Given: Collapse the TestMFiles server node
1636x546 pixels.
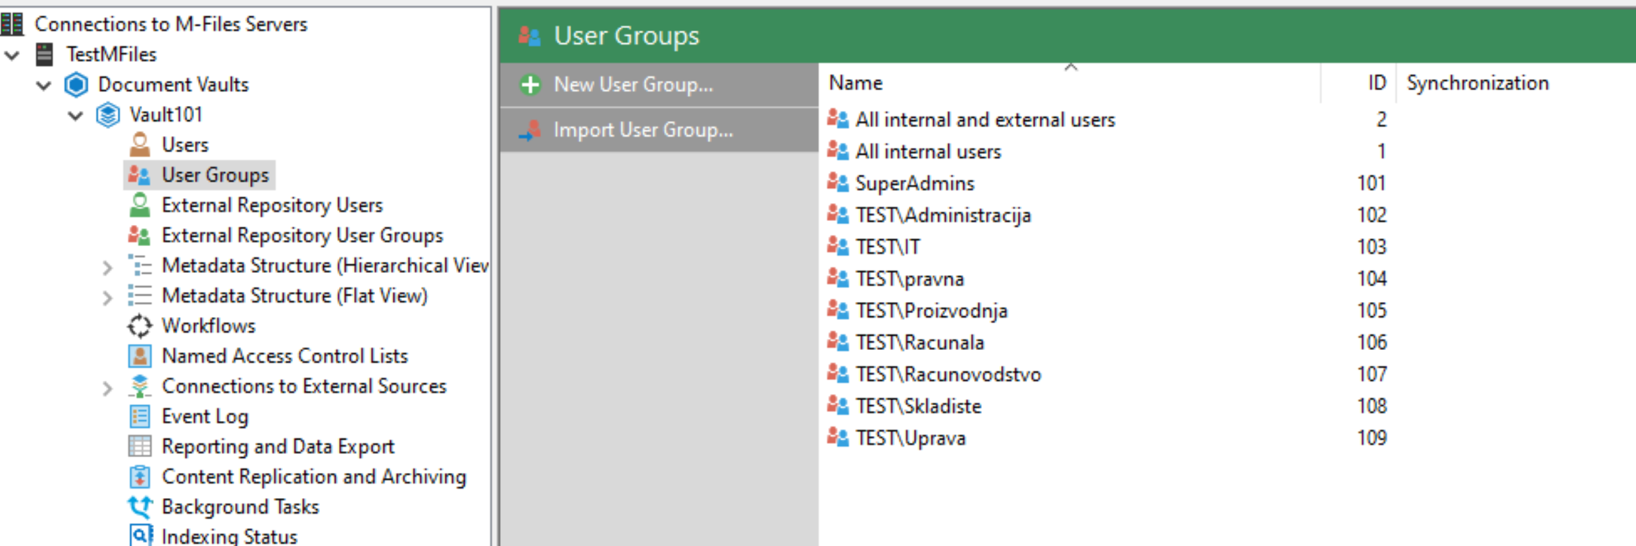Looking at the screenshot, I should [13, 55].
